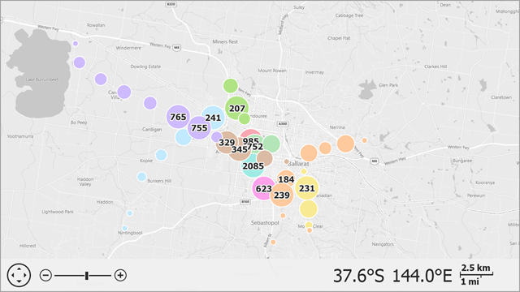Click the M8 highway shield near Windermere
The image size is (520, 292).
(x=177, y=48)
